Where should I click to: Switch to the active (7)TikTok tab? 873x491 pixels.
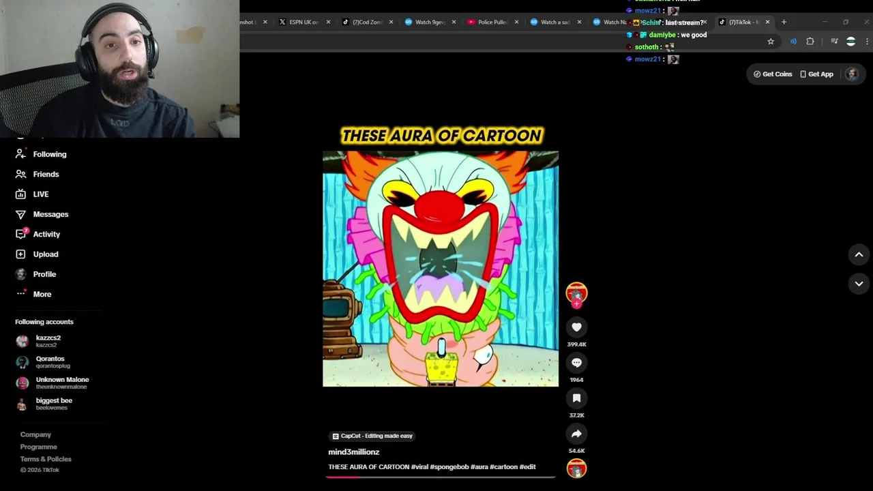pyautogui.click(x=743, y=22)
